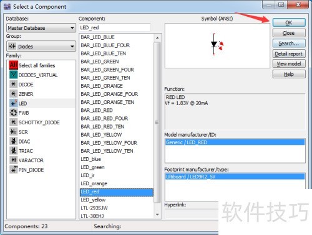312x235 pixels.
Task: Select SCHOTTKY_DIODE family name
Action: coord(39,122)
